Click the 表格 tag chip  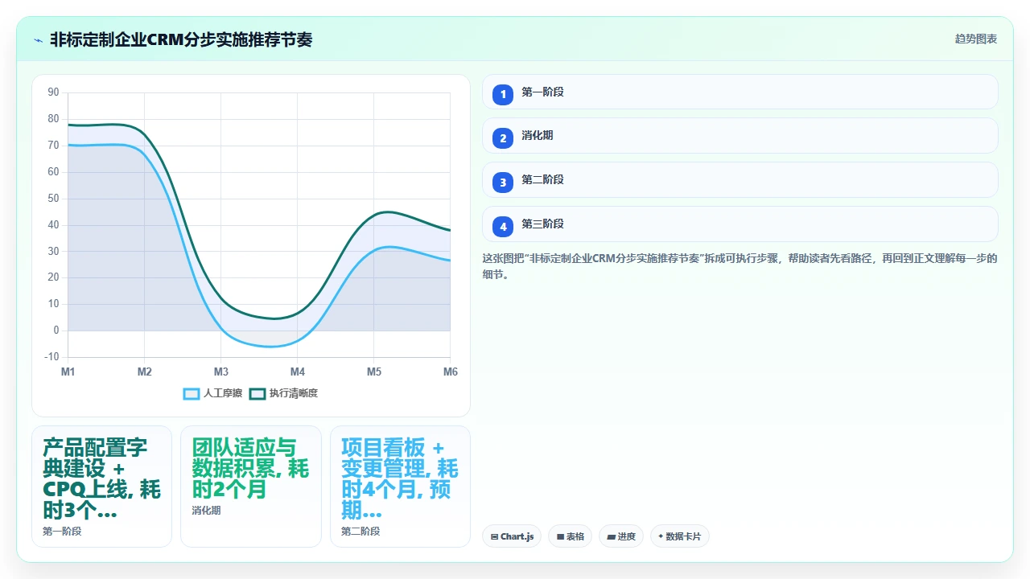571,536
